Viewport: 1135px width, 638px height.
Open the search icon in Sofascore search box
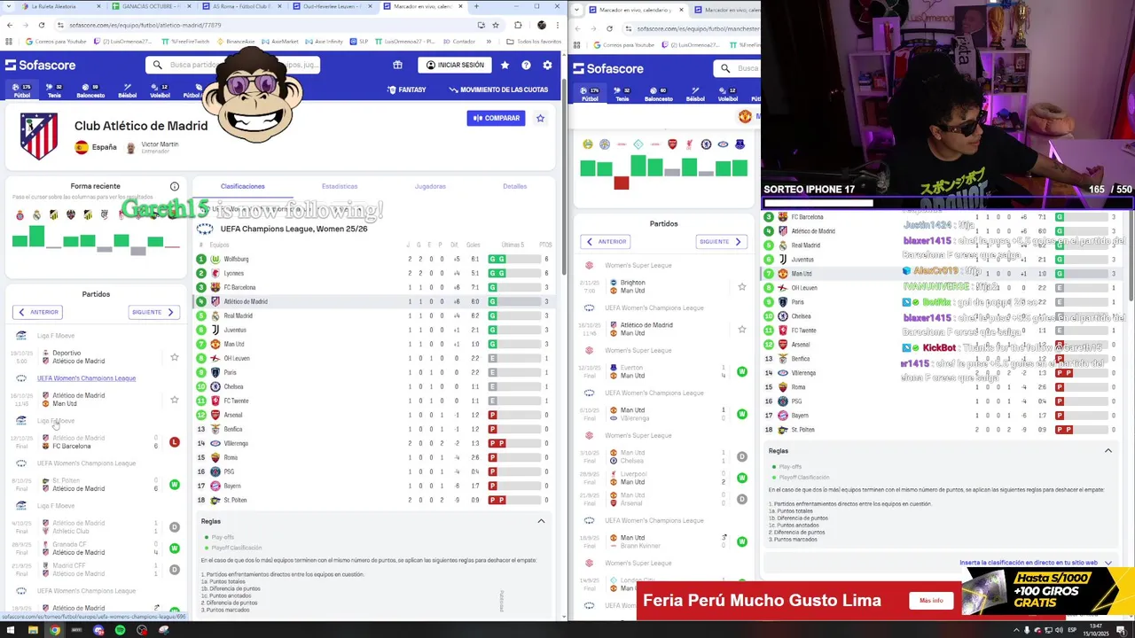(157, 65)
